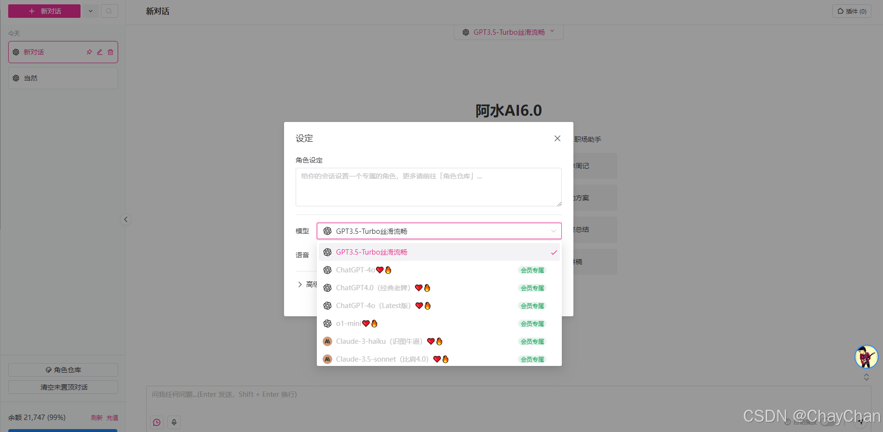Select GPT3.5-Turbo丝滑流畅 in the model list
883x432 pixels.
tap(439, 252)
